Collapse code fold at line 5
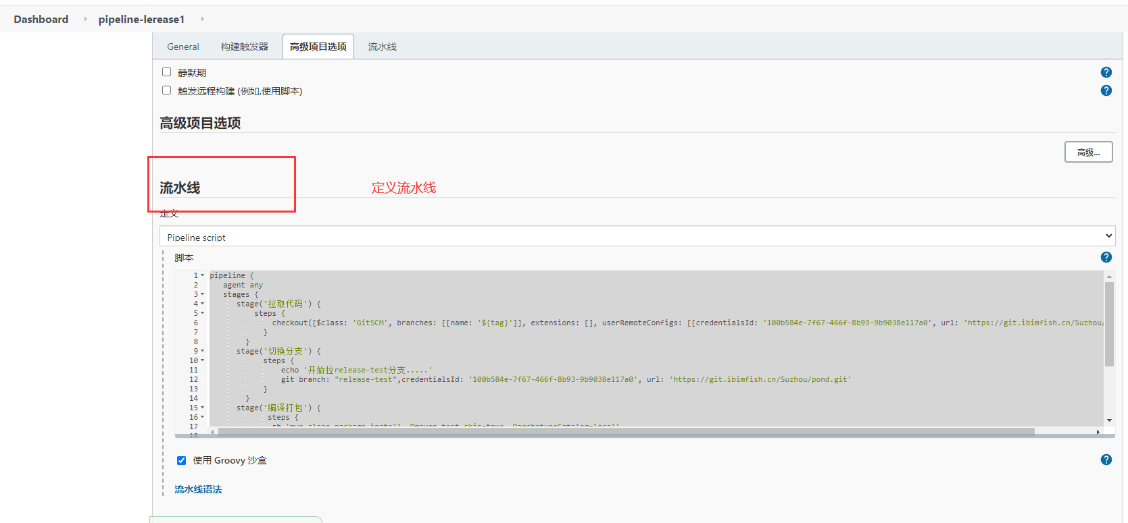Viewport: 1128px width, 523px height. (202, 313)
